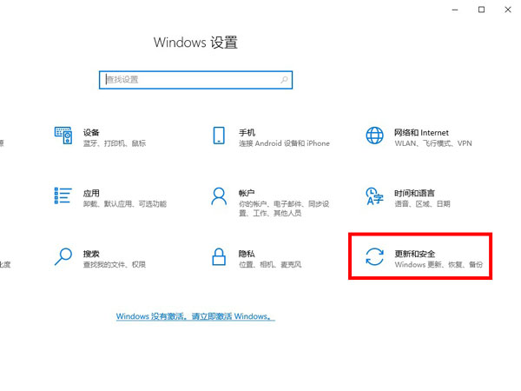Open the 设备 category title
Screen dimensions: 521x391
(x=91, y=133)
